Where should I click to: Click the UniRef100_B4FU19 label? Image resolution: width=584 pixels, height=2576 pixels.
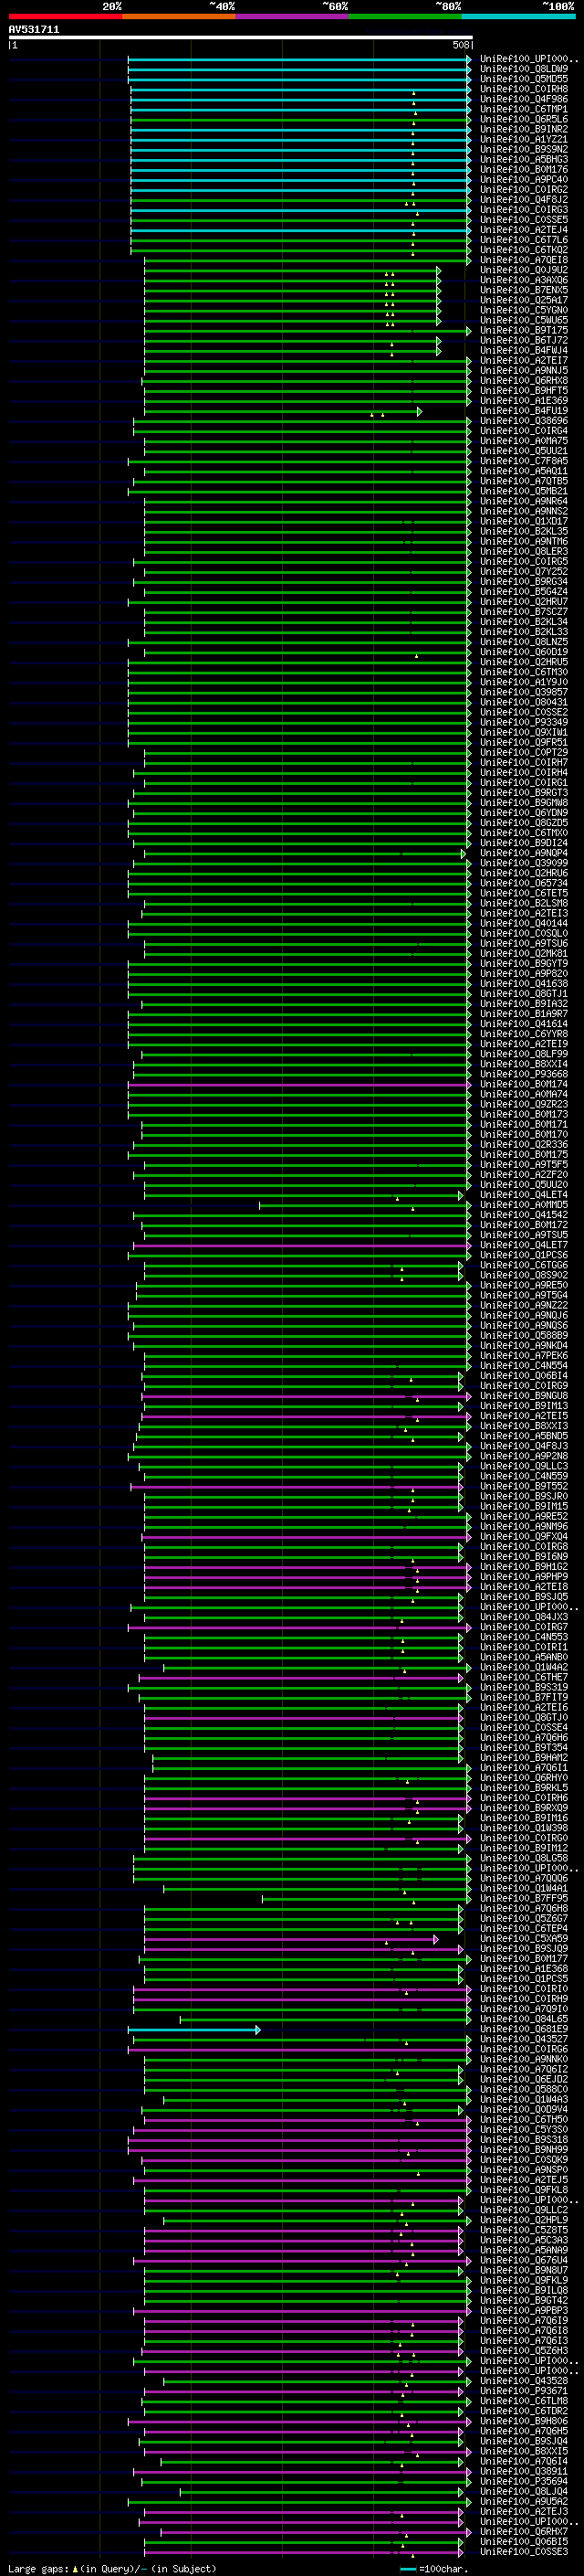(524, 411)
